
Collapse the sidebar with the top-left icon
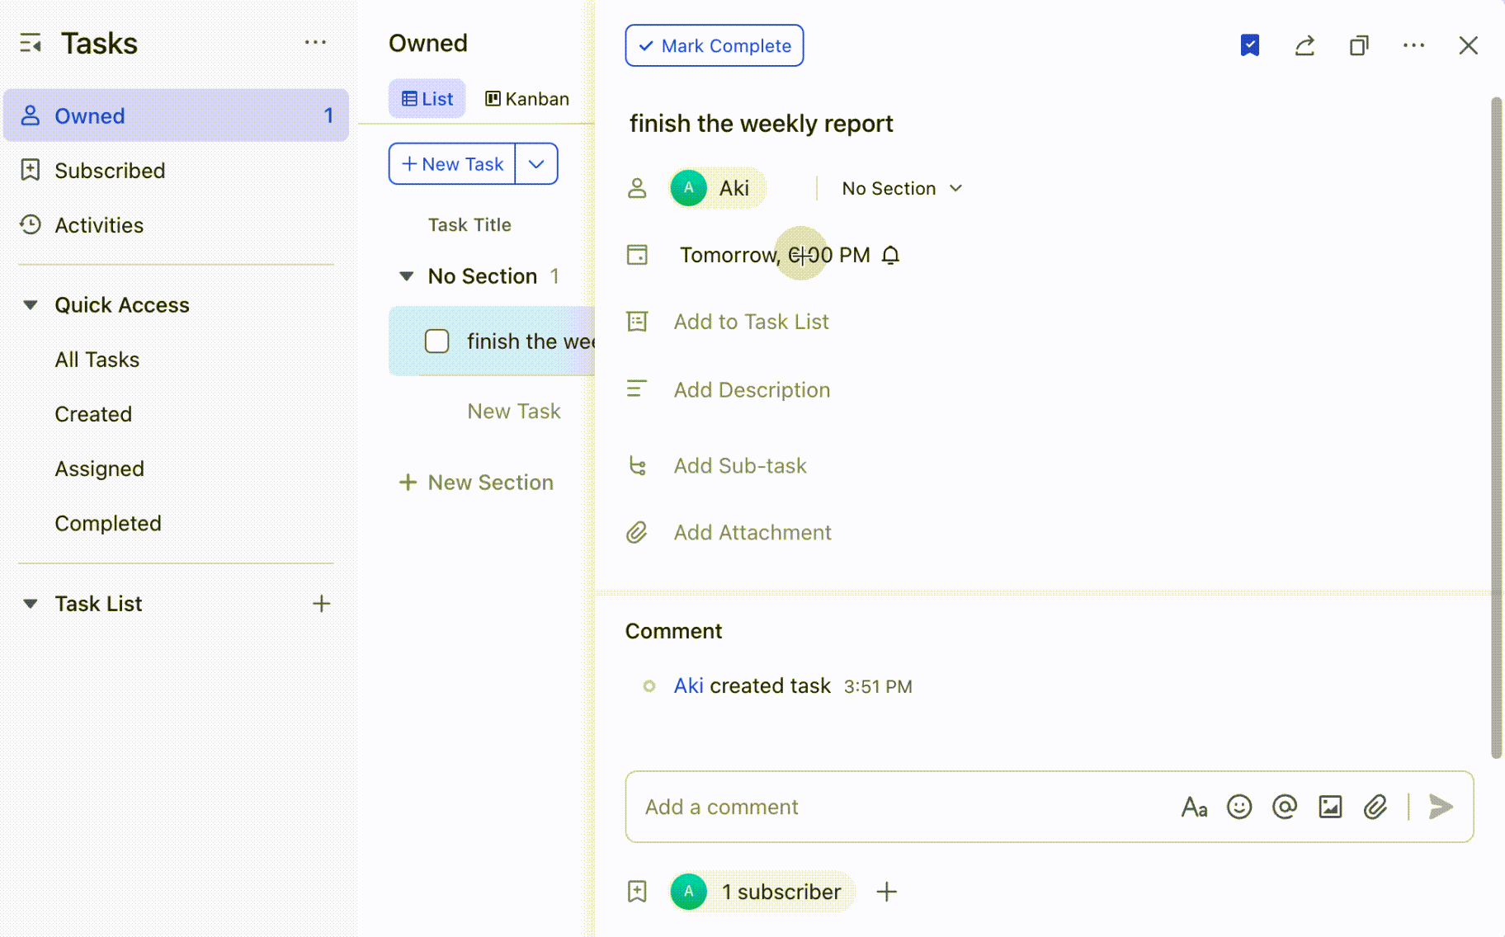pyautogui.click(x=31, y=43)
